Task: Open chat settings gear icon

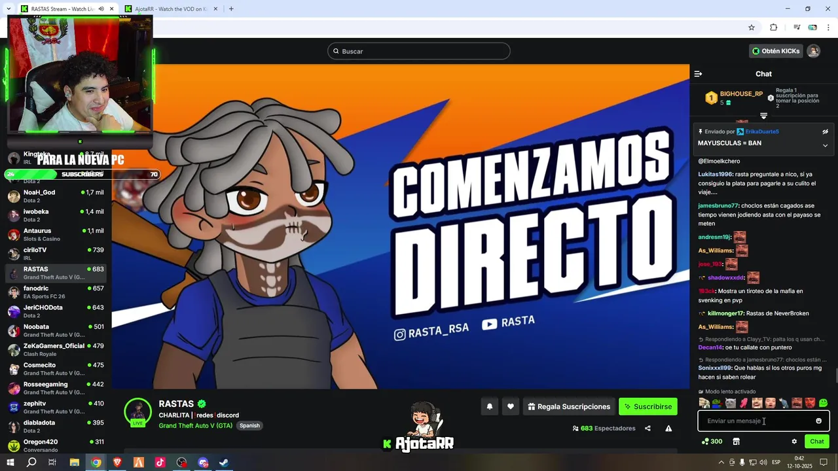Action: click(794, 442)
